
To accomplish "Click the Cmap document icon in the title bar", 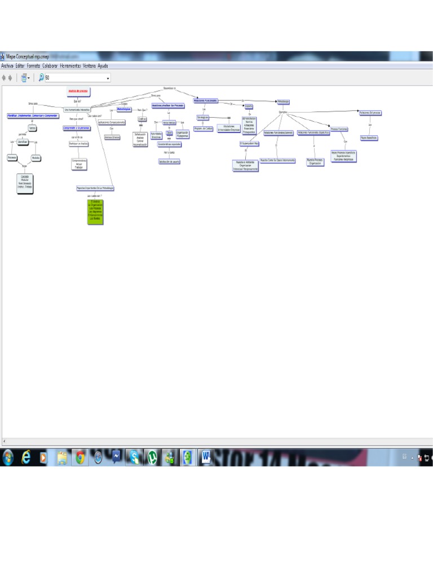I will click(x=3, y=57).
